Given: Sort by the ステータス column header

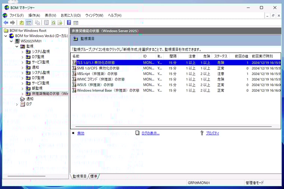Looking at the screenshot, I should (x=221, y=56).
